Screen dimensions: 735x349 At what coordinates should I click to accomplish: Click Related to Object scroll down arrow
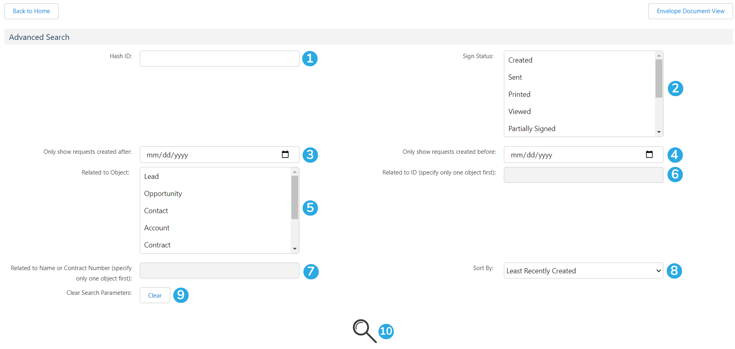tap(295, 249)
